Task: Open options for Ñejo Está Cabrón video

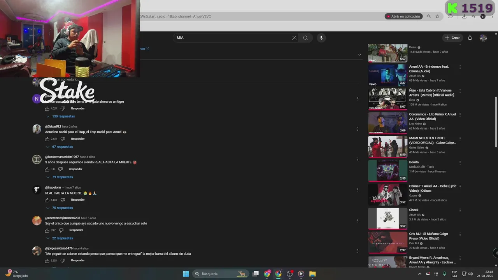Action: click(x=460, y=91)
